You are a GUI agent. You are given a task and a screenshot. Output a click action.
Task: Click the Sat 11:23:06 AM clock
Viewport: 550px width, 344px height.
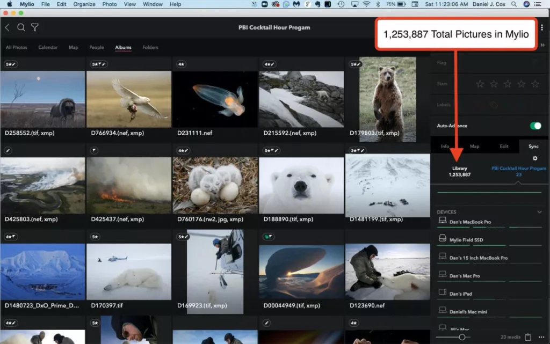446,4
